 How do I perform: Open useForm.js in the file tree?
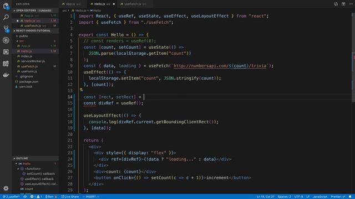35,71
